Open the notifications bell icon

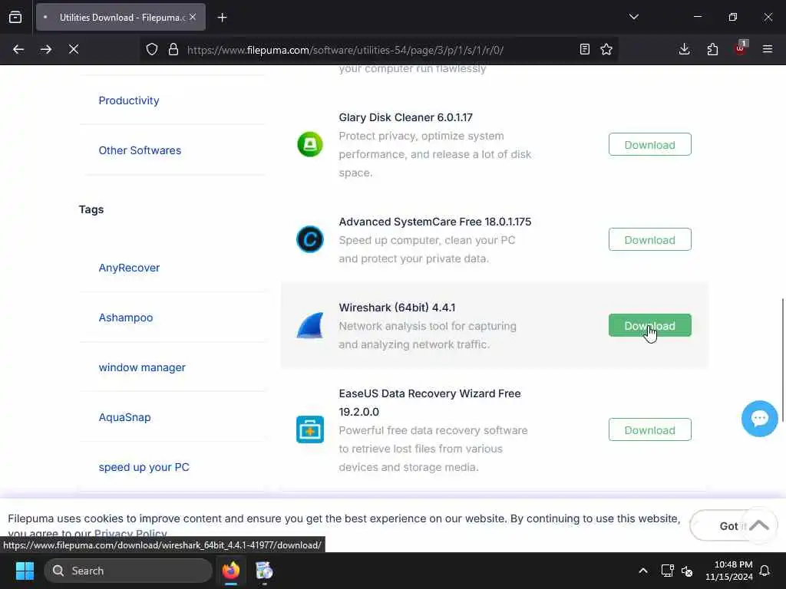765,571
